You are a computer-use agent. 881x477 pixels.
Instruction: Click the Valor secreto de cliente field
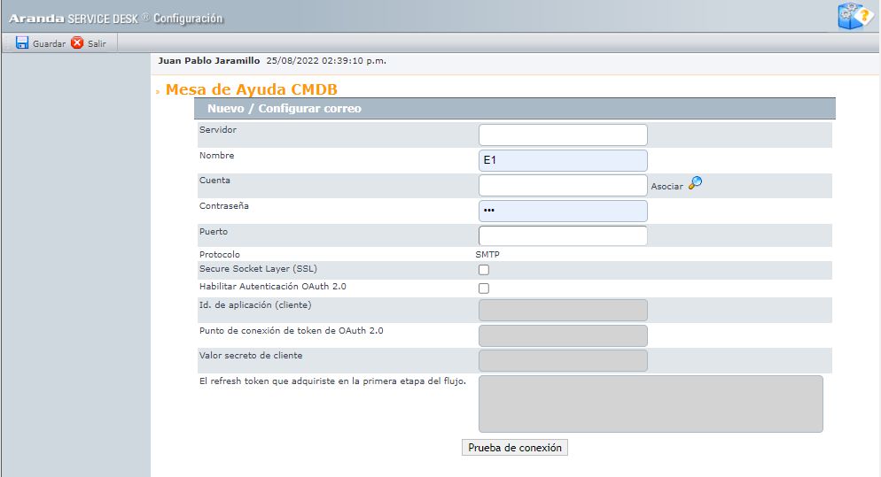[x=563, y=360]
